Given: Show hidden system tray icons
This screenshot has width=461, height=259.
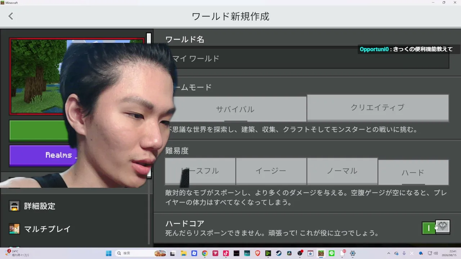Looking at the screenshot, I should [388, 253].
